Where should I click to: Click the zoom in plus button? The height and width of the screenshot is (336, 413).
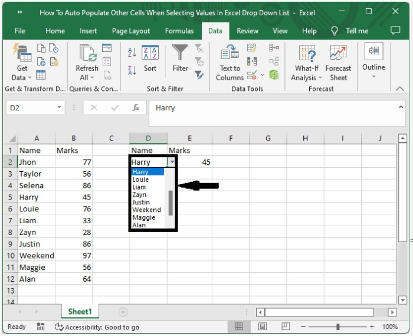[372, 327]
